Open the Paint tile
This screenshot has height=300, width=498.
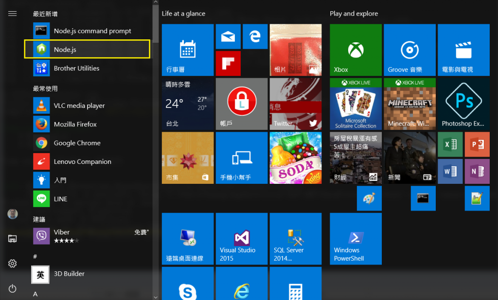[x=369, y=198]
